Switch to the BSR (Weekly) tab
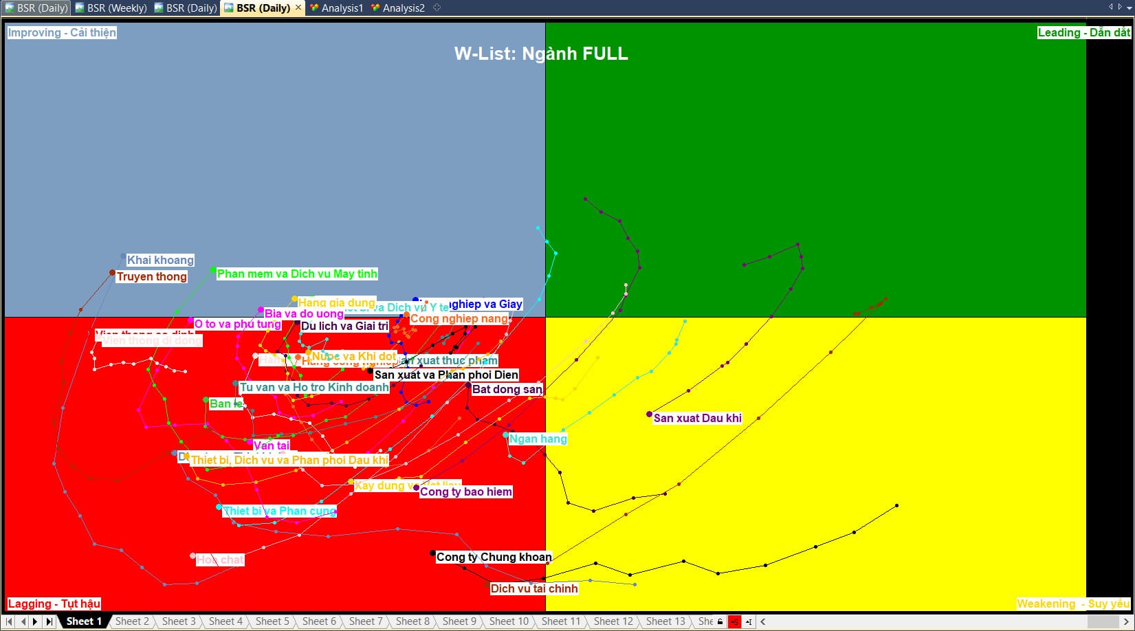Viewport: 1135px width, 631px height. 111,8
